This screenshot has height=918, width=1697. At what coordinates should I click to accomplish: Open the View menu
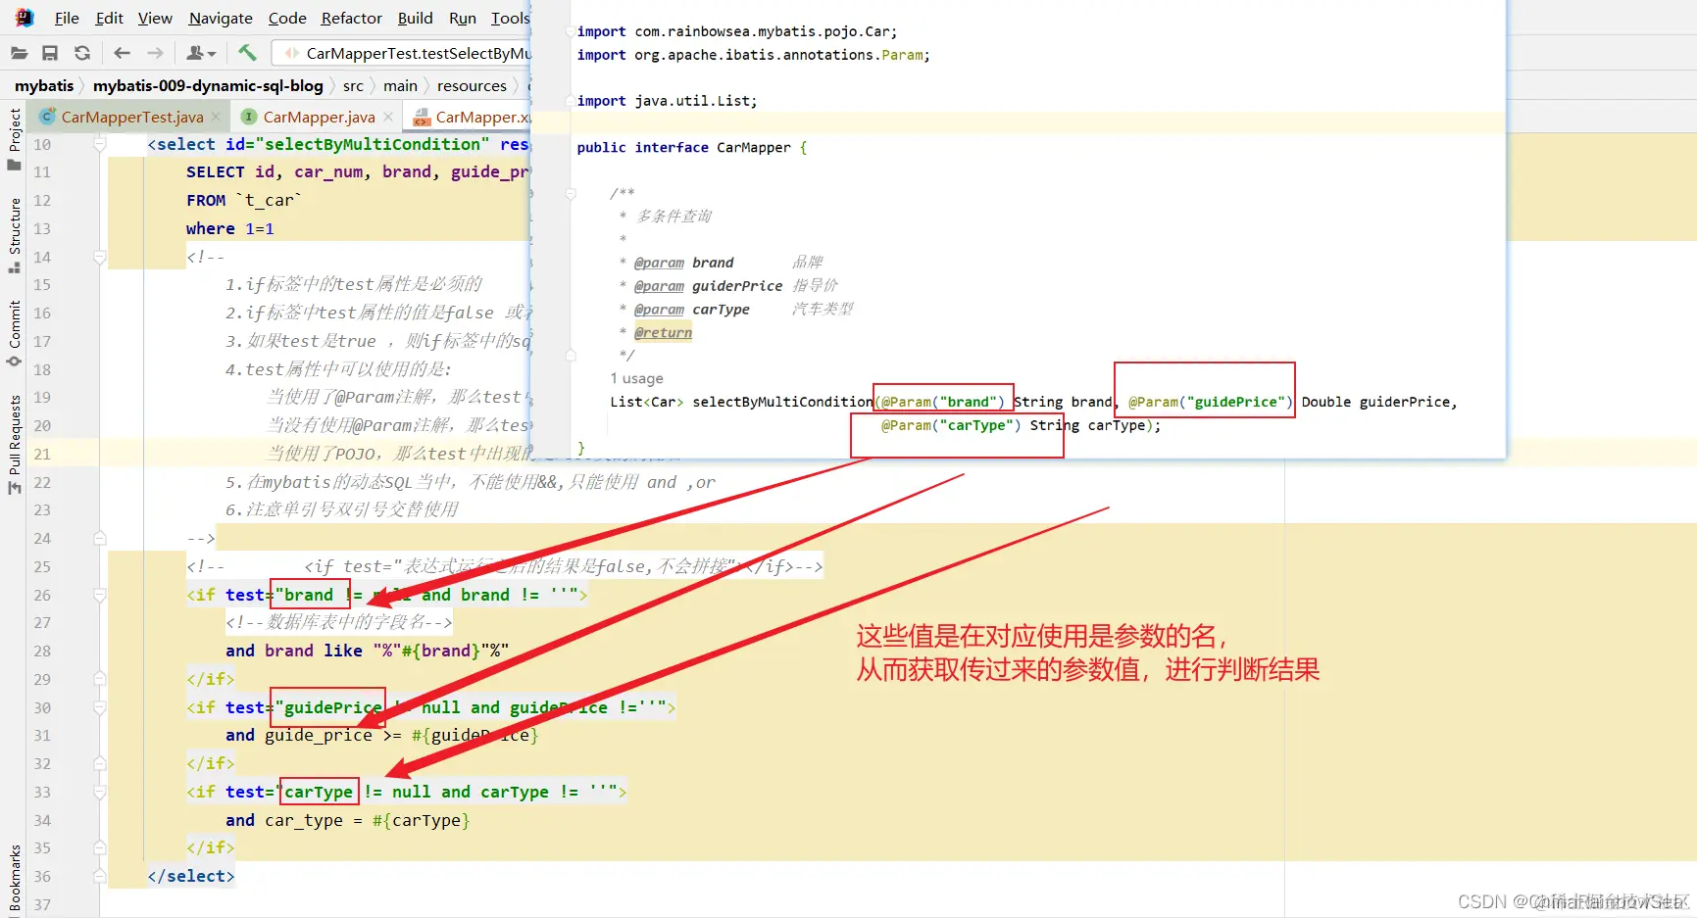[155, 18]
